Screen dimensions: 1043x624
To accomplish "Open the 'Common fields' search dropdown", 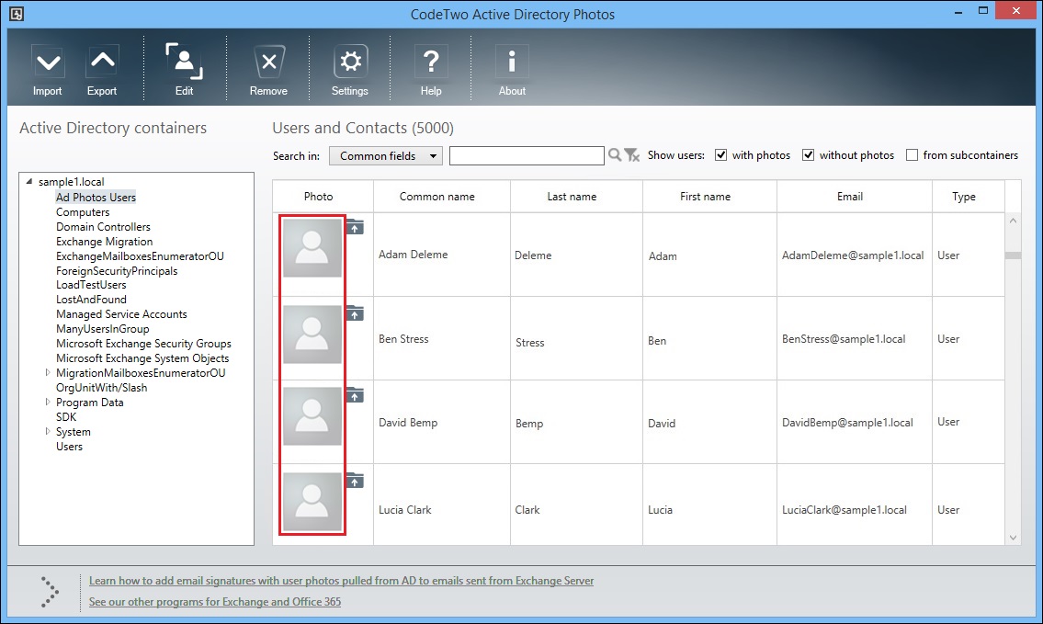I will 386,155.
